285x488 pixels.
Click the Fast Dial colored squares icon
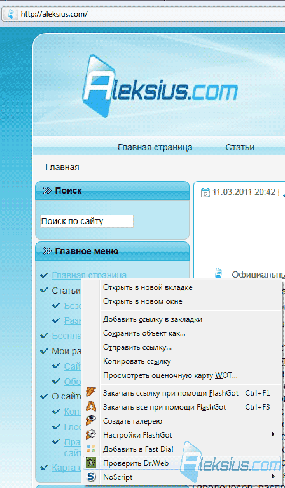91,449
